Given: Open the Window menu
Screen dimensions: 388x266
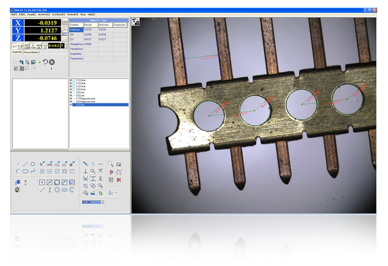Looking at the screenshot, I should coord(73,14).
